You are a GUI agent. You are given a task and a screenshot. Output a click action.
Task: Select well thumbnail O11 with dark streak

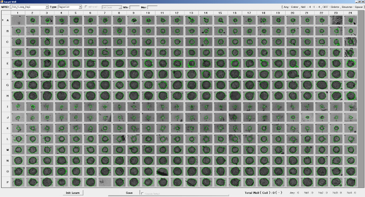162,171
